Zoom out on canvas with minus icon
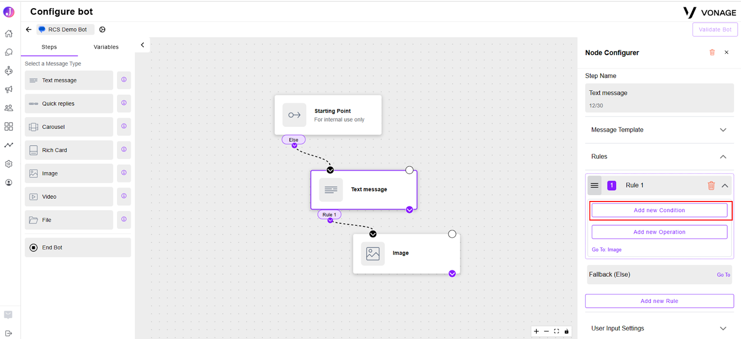741x339 pixels. pyautogui.click(x=546, y=331)
